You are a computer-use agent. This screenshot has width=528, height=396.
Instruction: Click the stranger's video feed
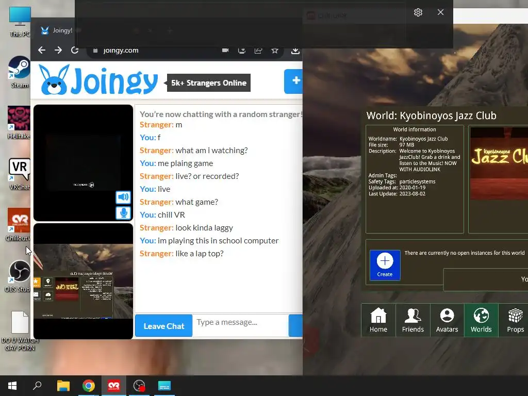pyautogui.click(x=83, y=162)
